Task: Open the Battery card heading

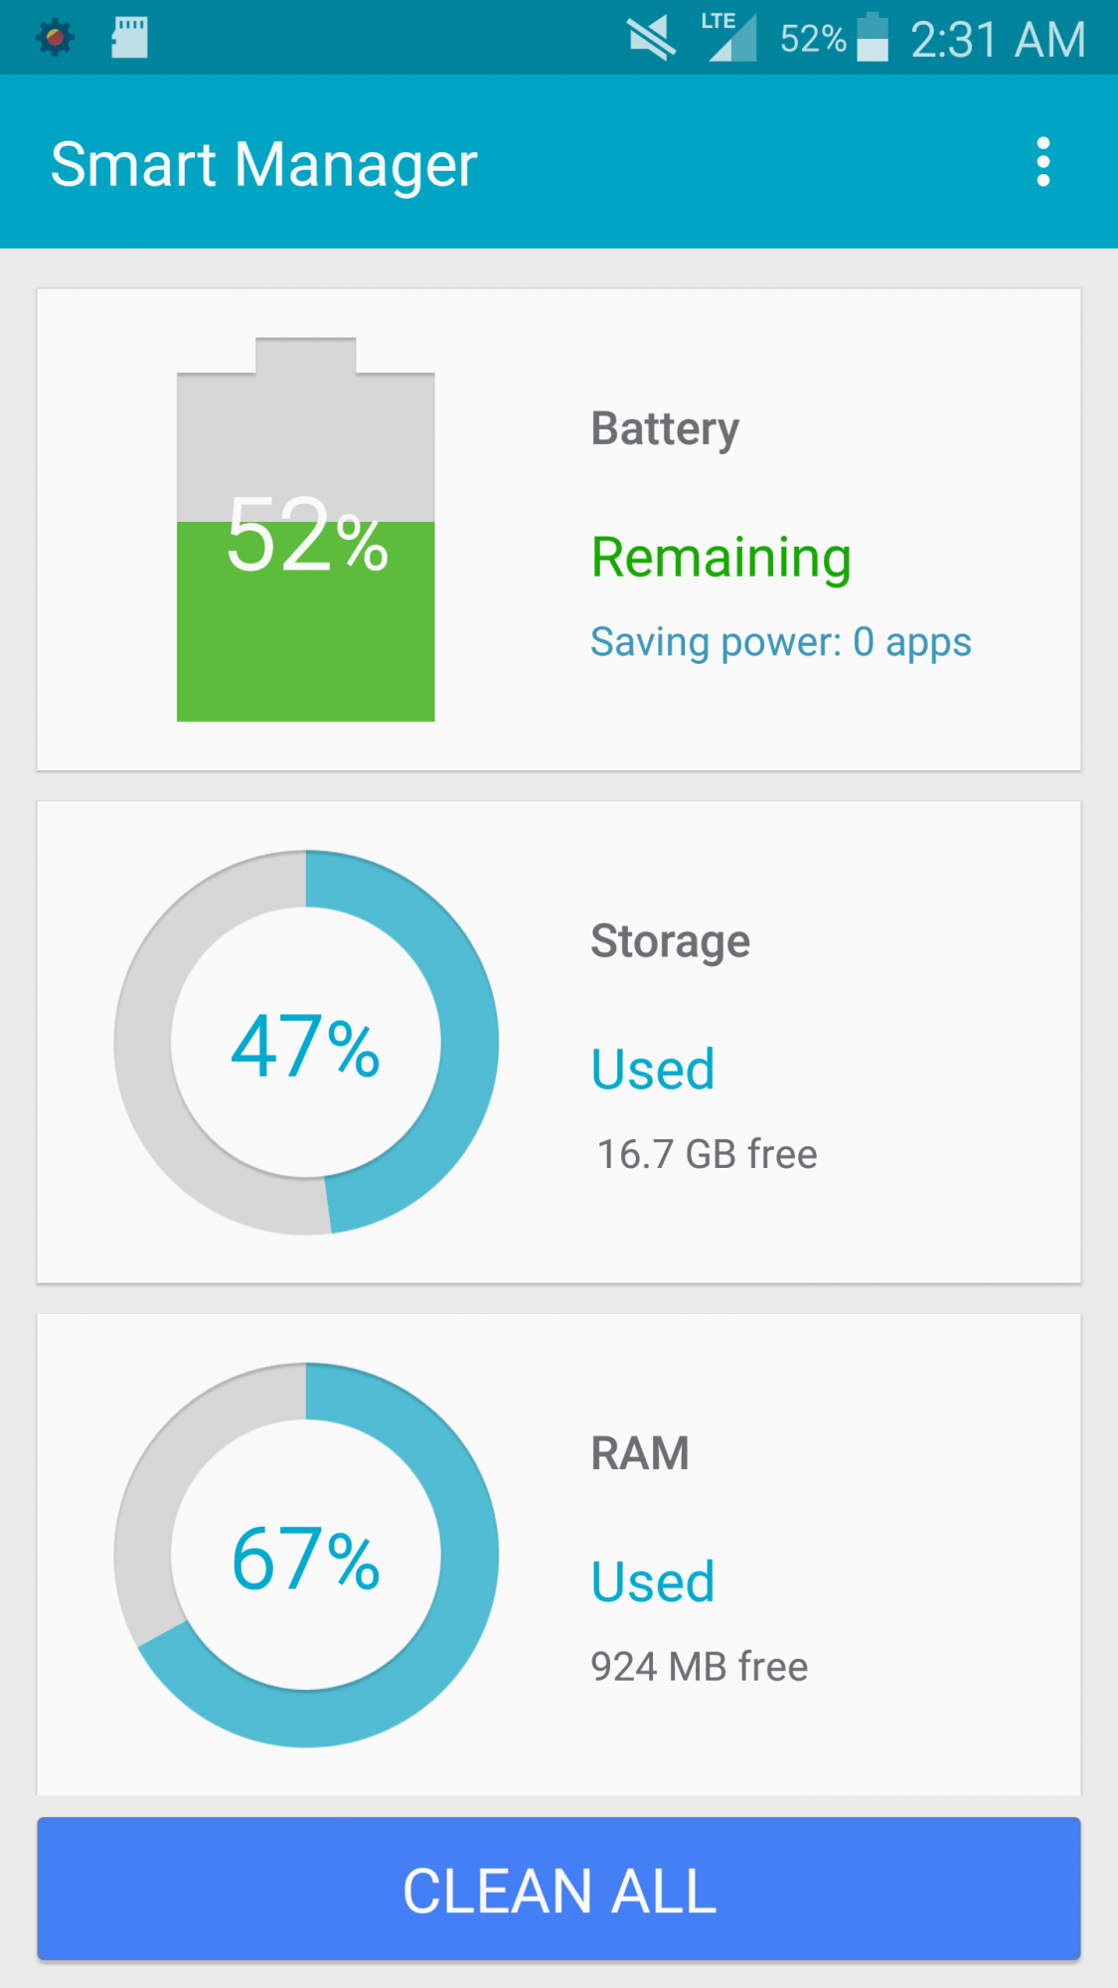Action: coord(665,429)
